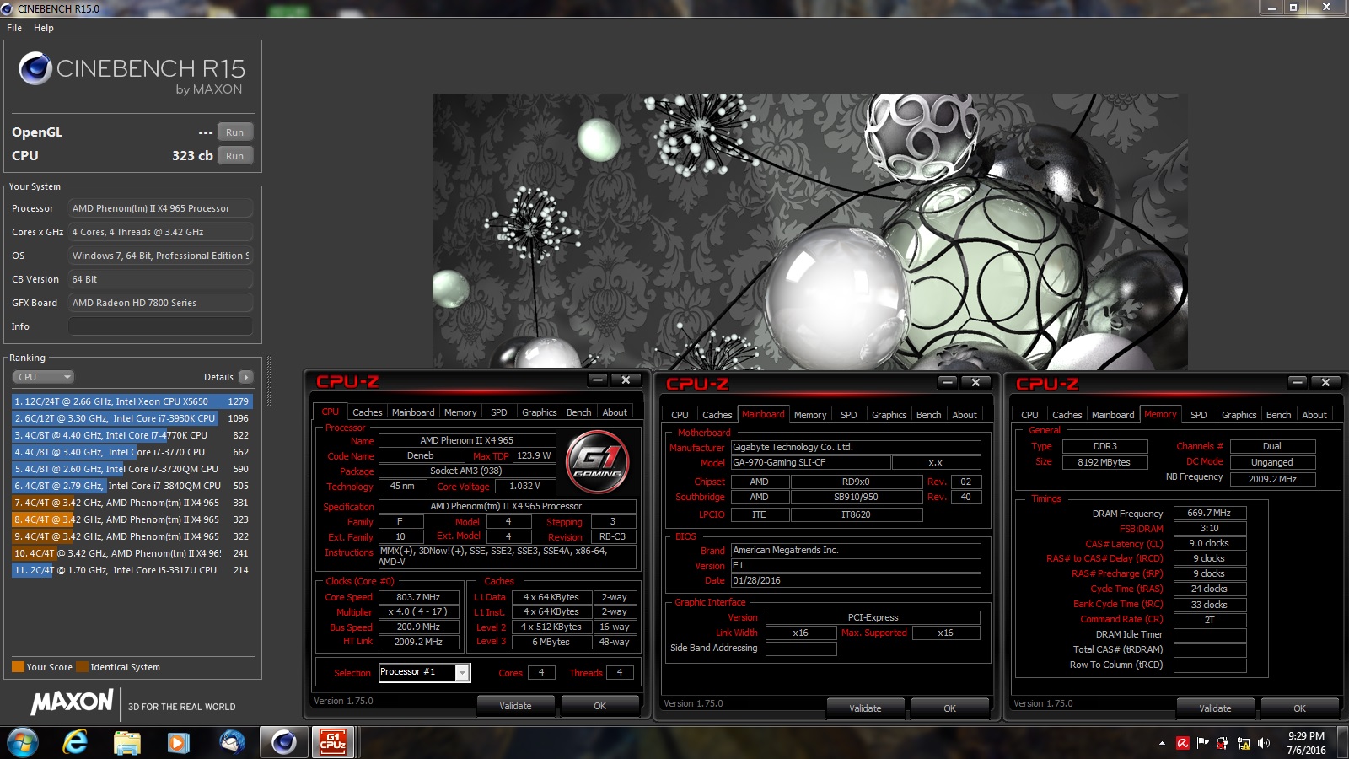Open the Help menu
Viewport: 1349px width, 759px height.
point(44,28)
